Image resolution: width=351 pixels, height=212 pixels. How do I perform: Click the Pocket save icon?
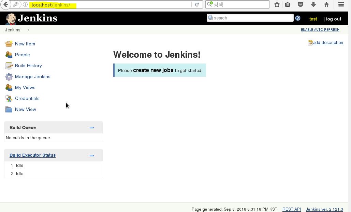point(301,4)
